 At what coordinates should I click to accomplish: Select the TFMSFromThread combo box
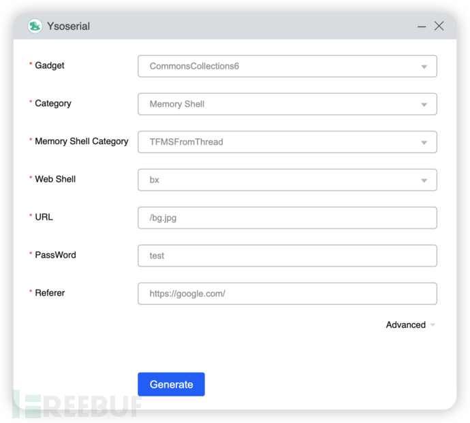287,142
